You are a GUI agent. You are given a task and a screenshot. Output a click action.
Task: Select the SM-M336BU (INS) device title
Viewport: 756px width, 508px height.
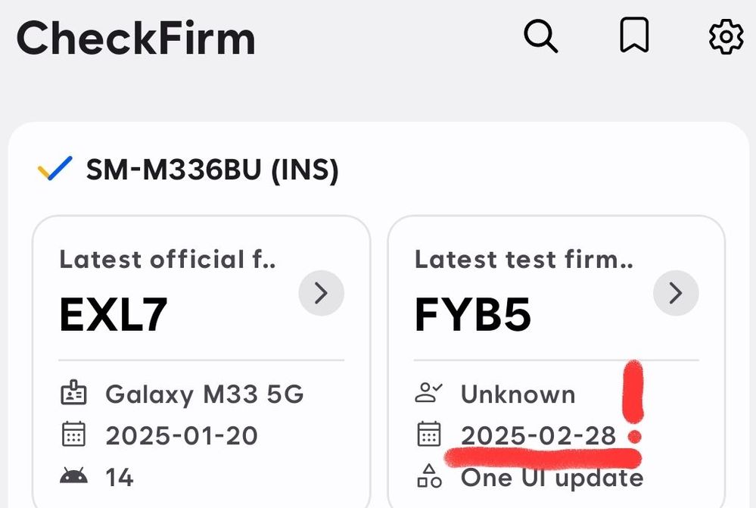point(212,170)
